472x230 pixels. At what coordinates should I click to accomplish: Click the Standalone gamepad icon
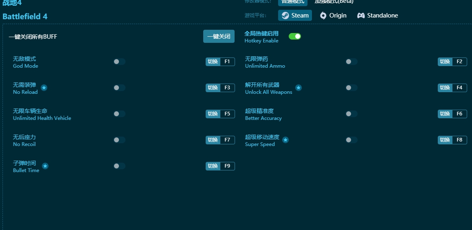point(361,15)
